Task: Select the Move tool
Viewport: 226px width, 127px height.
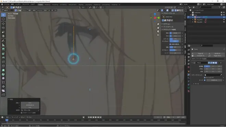Action: click(3, 24)
